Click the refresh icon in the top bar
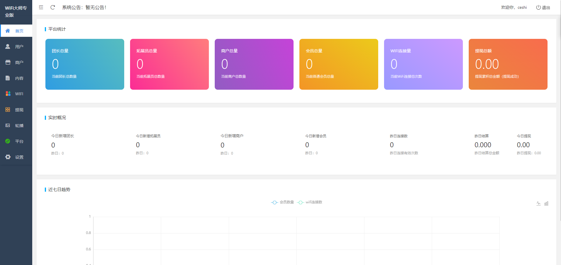 click(x=52, y=7)
